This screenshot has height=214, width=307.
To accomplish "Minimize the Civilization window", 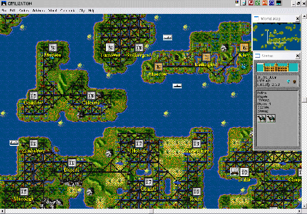I will pos(293,3).
